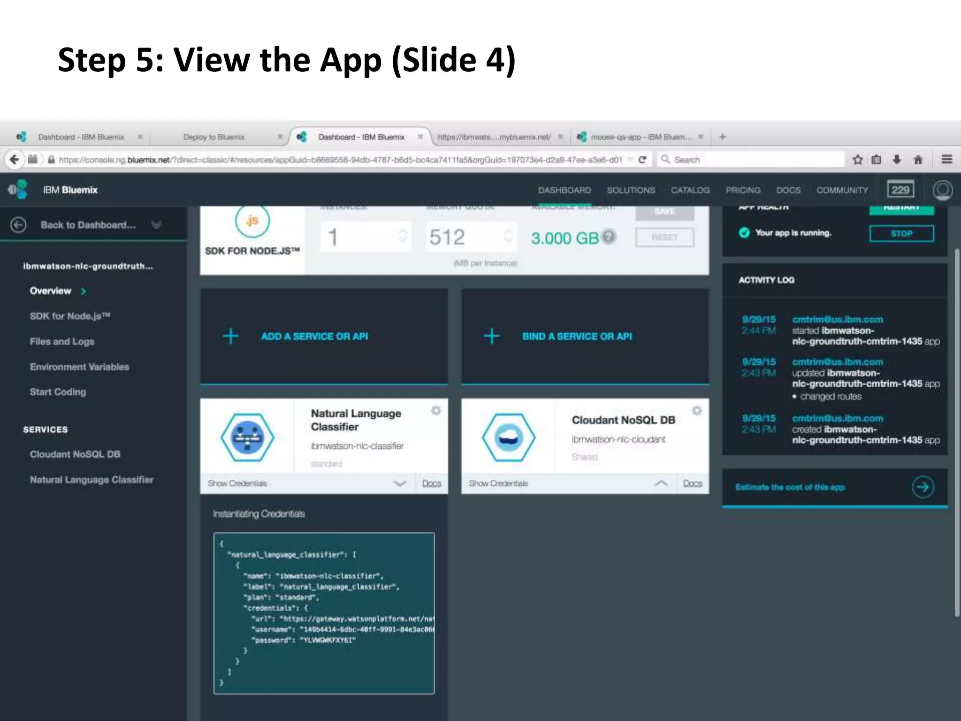961x721 pixels.
Task: Click the browser back arrow button
Action: pos(14,160)
